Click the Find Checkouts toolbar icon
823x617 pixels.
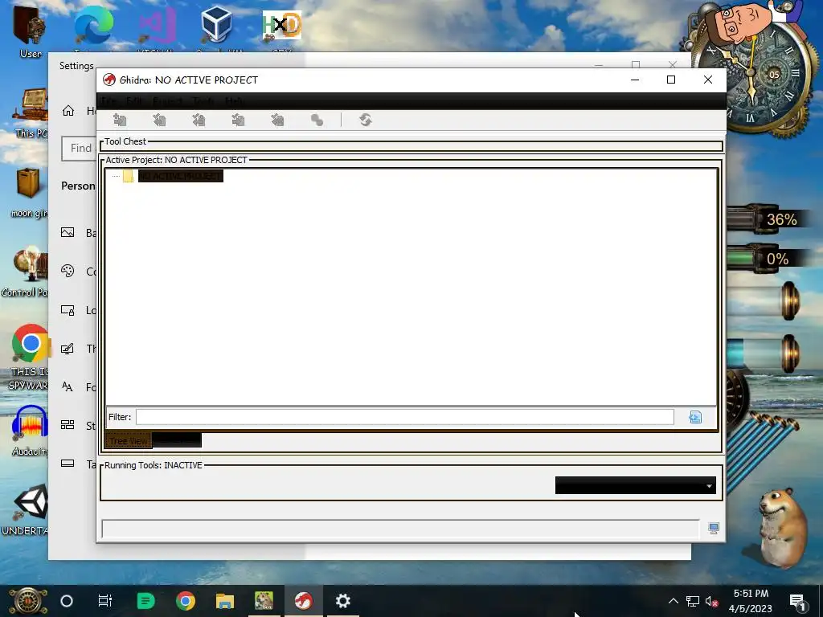pyautogui.click(x=317, y=121)
